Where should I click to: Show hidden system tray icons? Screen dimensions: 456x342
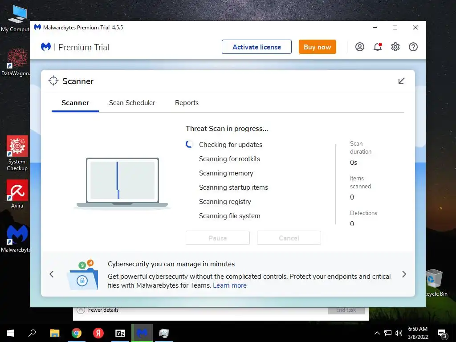377,333
